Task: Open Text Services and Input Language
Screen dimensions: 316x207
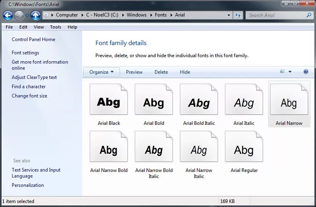Action: pos(36,173)
